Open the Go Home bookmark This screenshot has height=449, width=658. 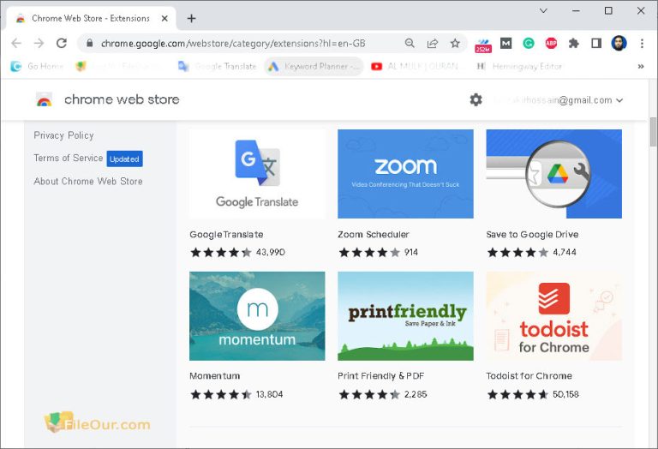click(37, 66)
